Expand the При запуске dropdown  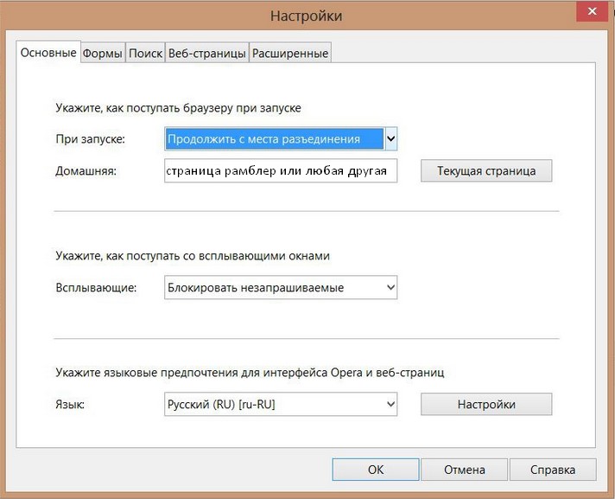pos(281,138)
